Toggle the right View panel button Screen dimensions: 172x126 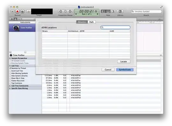(113, 11)
